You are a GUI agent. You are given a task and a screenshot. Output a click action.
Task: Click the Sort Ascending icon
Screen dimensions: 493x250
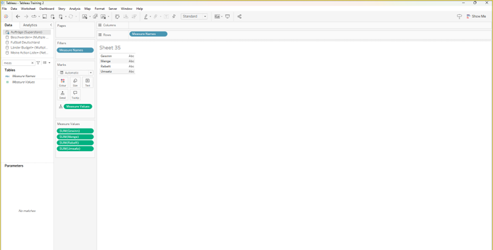coord(126,16)
